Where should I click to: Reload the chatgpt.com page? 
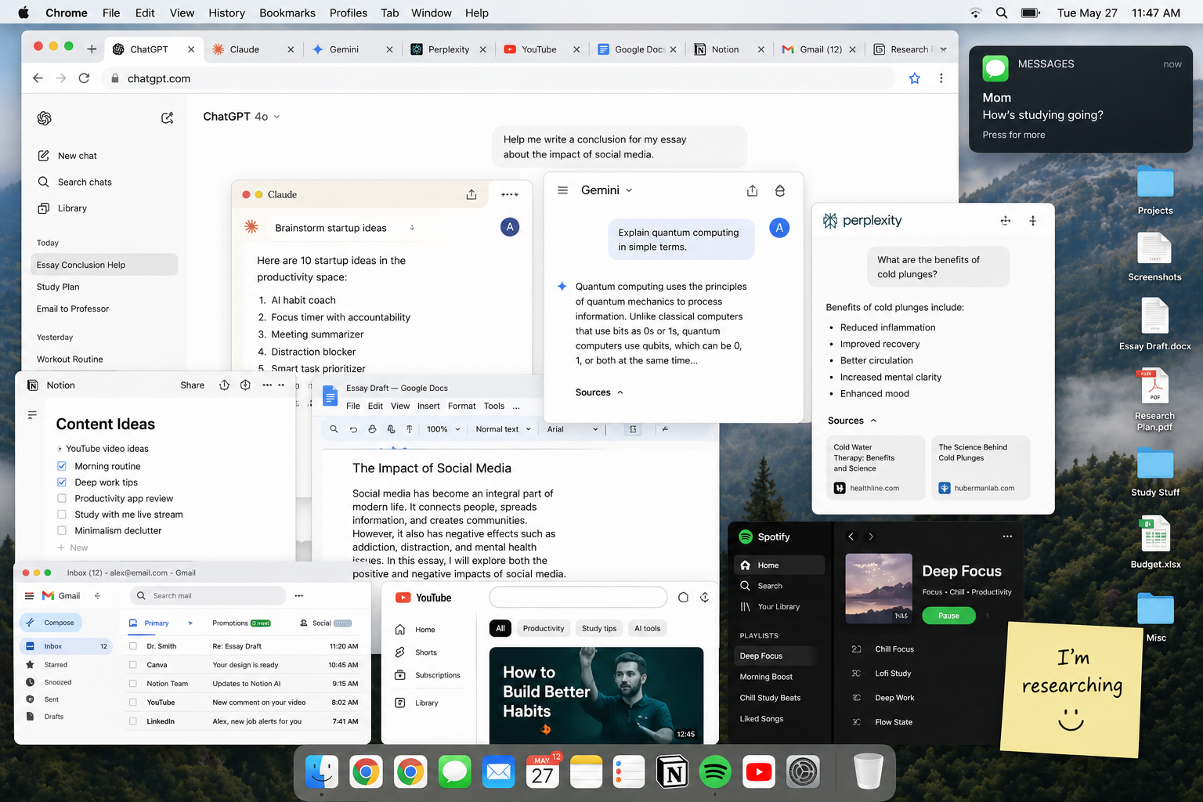pyautogui.click(x=84, y=78)
